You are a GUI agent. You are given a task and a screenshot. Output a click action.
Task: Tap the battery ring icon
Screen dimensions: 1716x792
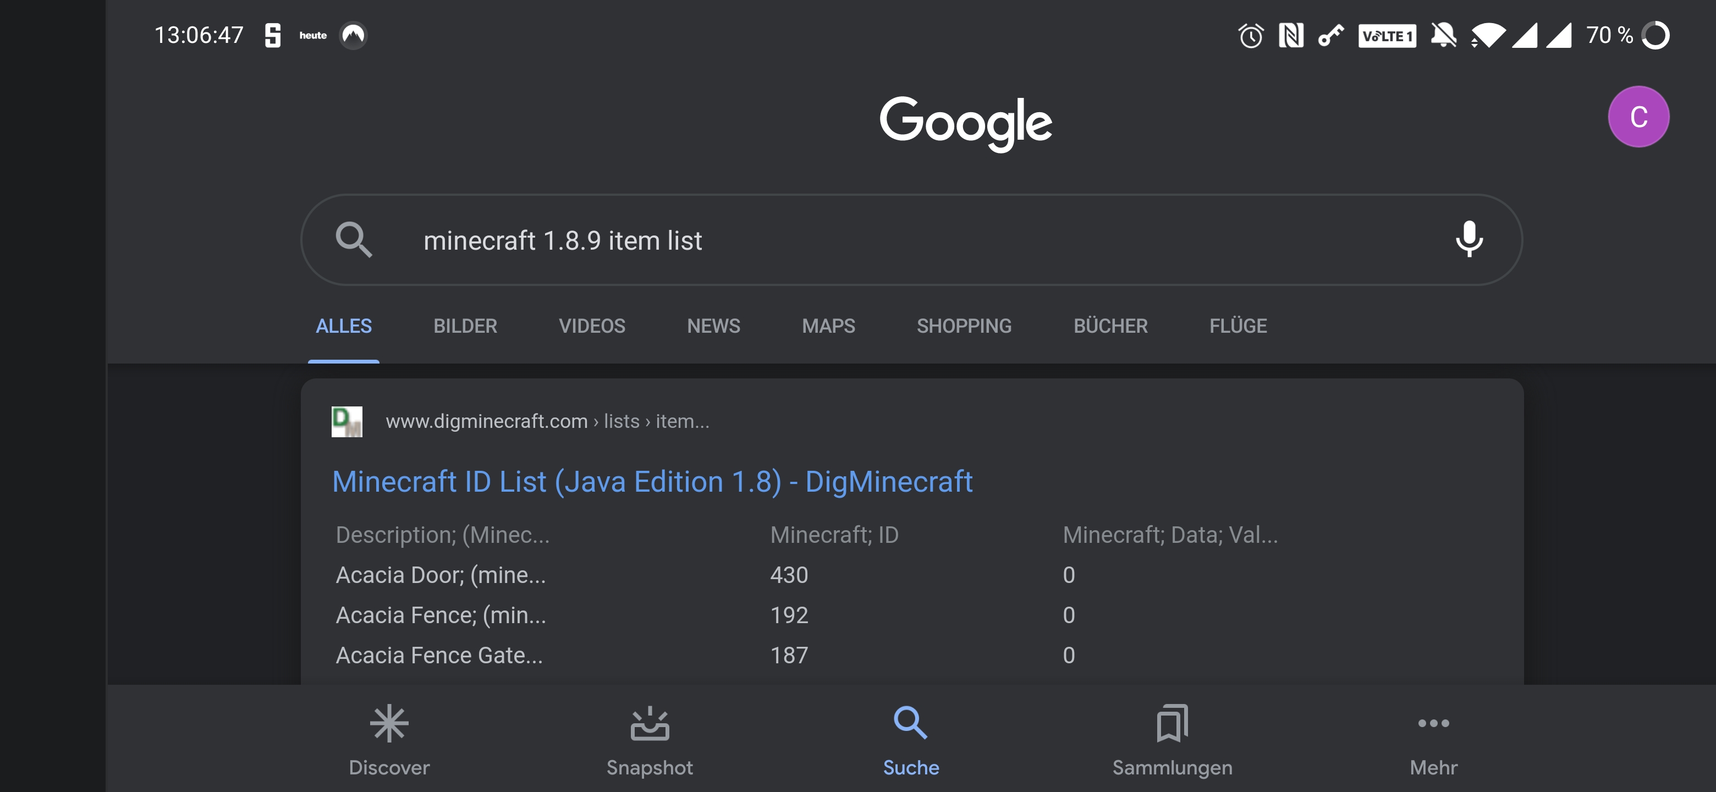1656,35
